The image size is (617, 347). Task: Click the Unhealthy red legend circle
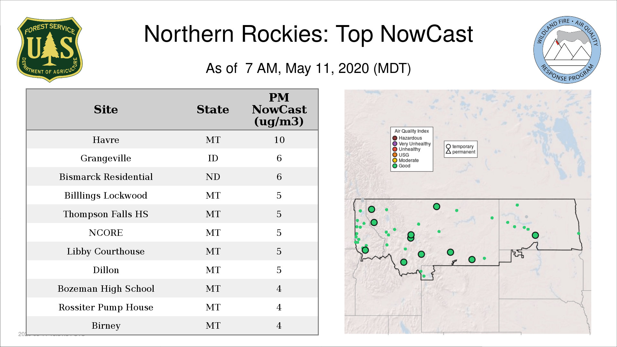[395, 149]
